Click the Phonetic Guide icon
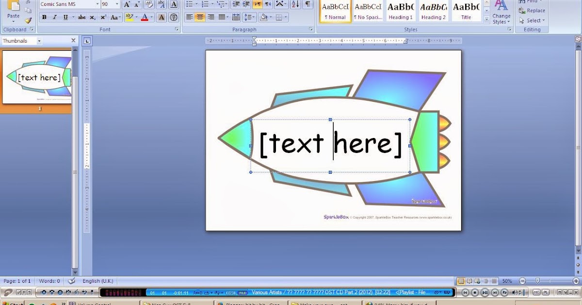Image resolution: width=582 pixels, height=305 pixels. 162,4
